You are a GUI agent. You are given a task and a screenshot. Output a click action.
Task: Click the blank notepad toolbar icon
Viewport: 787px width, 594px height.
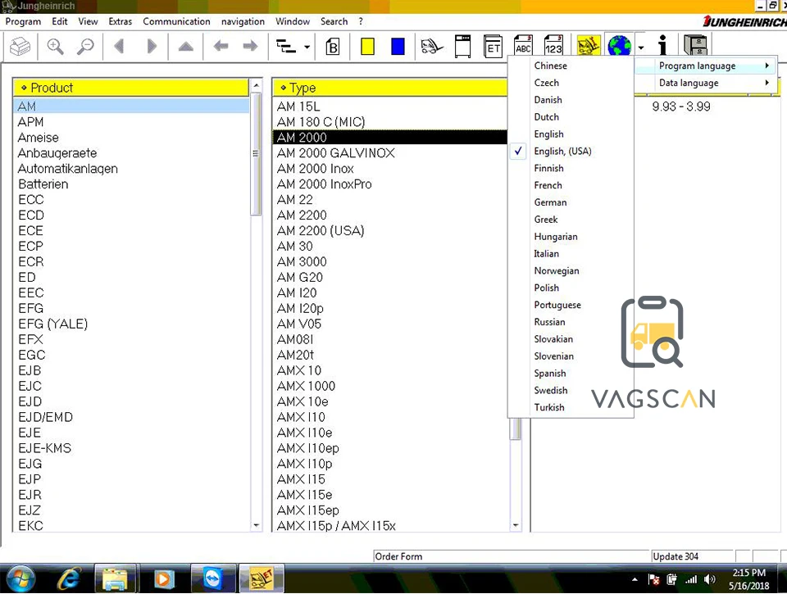pos(462,46)
